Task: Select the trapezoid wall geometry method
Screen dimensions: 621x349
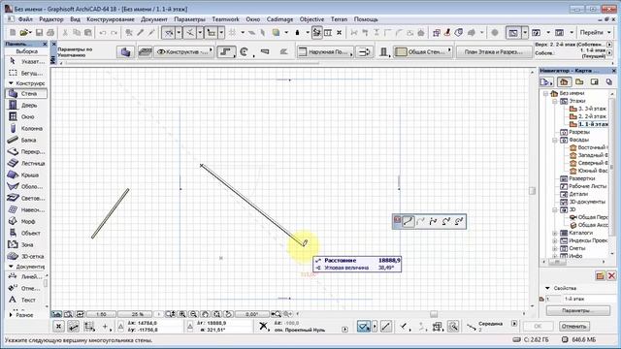Action: coord(265,51)
